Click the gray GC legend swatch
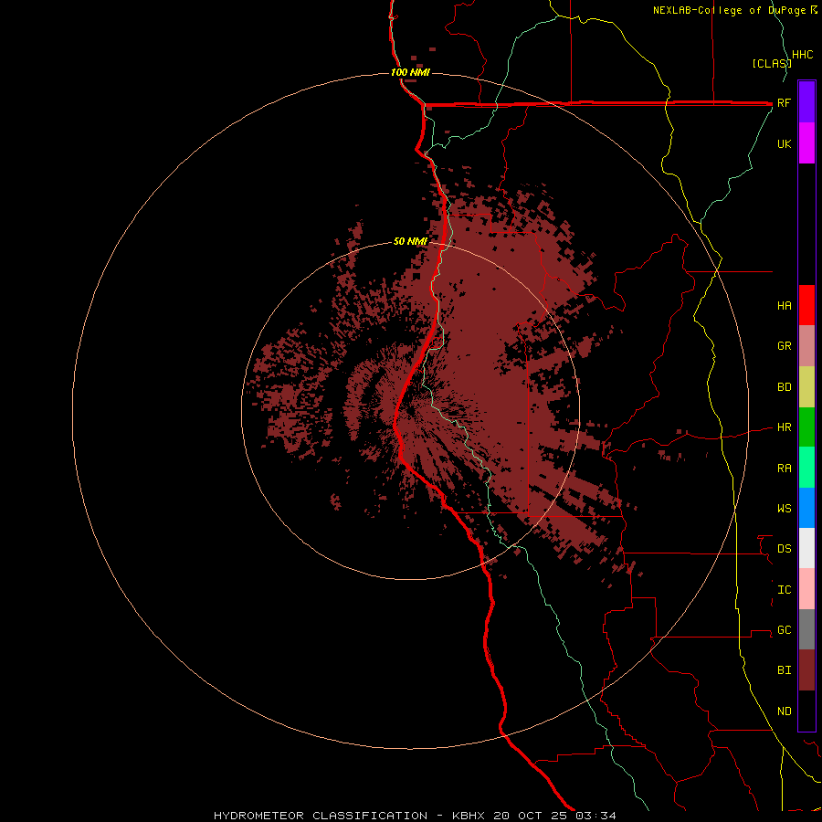 [806, 629]
